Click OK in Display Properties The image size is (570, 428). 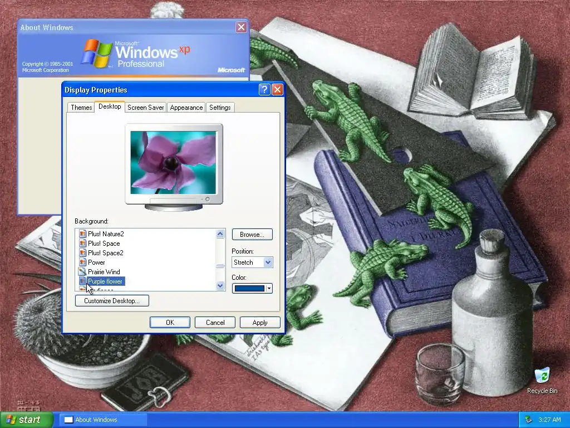click(170, 323)
